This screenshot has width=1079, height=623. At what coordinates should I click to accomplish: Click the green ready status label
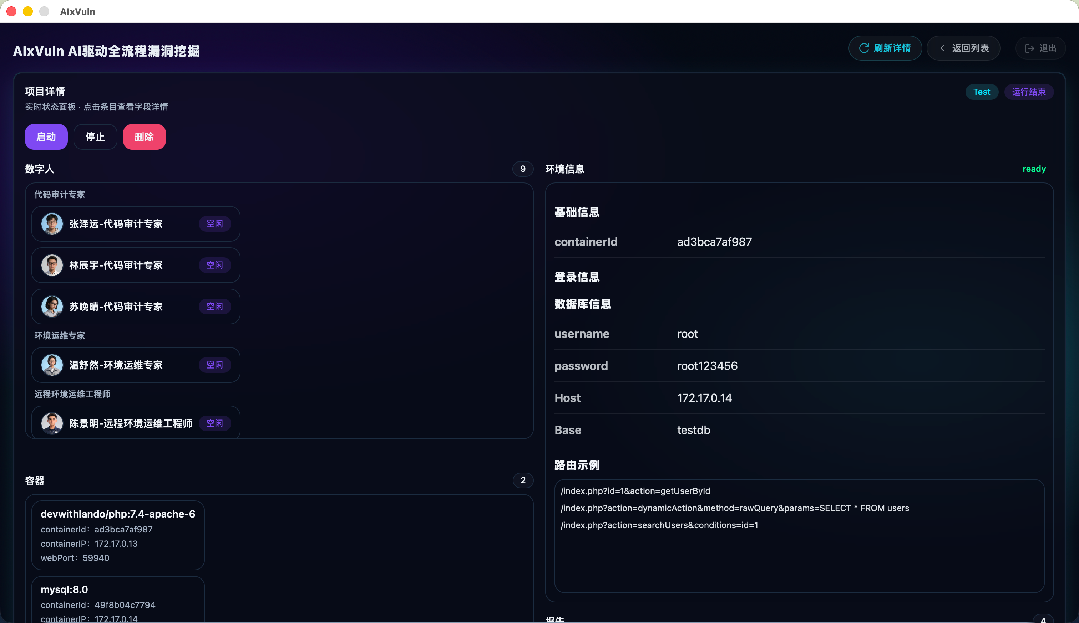1034,169
